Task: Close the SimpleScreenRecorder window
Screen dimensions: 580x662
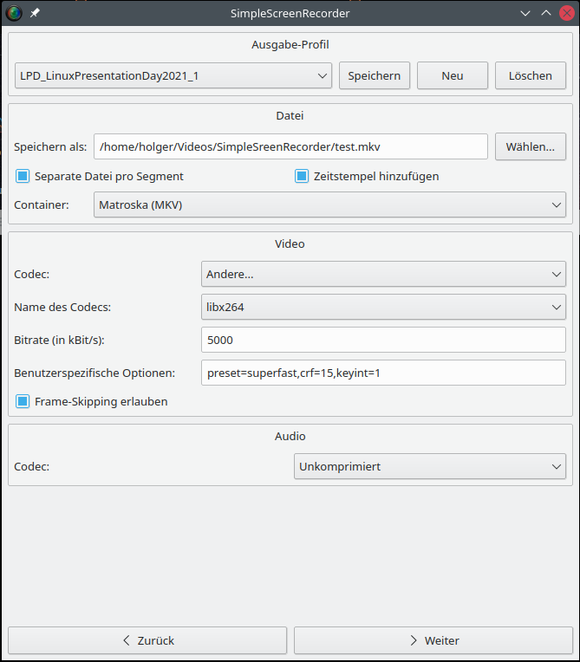Action: [x=566, y=14]
